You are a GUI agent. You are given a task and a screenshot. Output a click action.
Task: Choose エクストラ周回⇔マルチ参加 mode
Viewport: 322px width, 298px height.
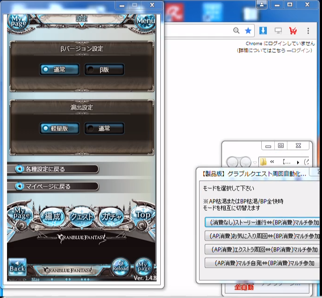coord(262,249)
